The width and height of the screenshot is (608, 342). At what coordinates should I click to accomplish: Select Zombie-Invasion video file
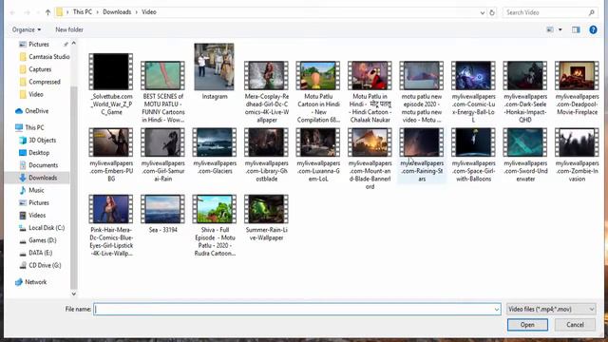click(577, 155)
